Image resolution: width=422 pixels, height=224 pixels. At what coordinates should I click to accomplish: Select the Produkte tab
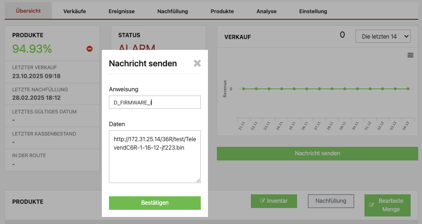pyautogui.click(x=223, y=11)
